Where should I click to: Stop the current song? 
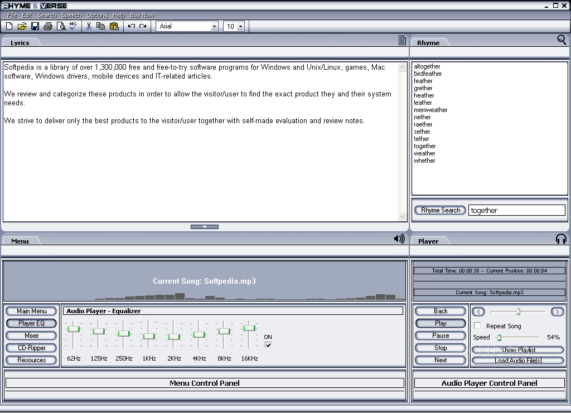coord(441,348)
